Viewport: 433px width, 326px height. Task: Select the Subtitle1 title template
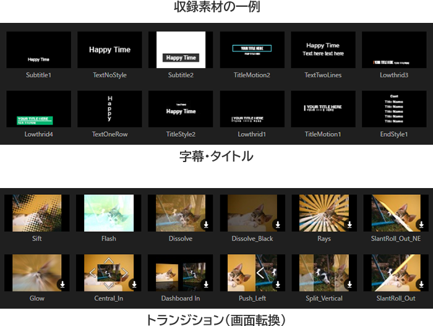[x=38, y=50]
